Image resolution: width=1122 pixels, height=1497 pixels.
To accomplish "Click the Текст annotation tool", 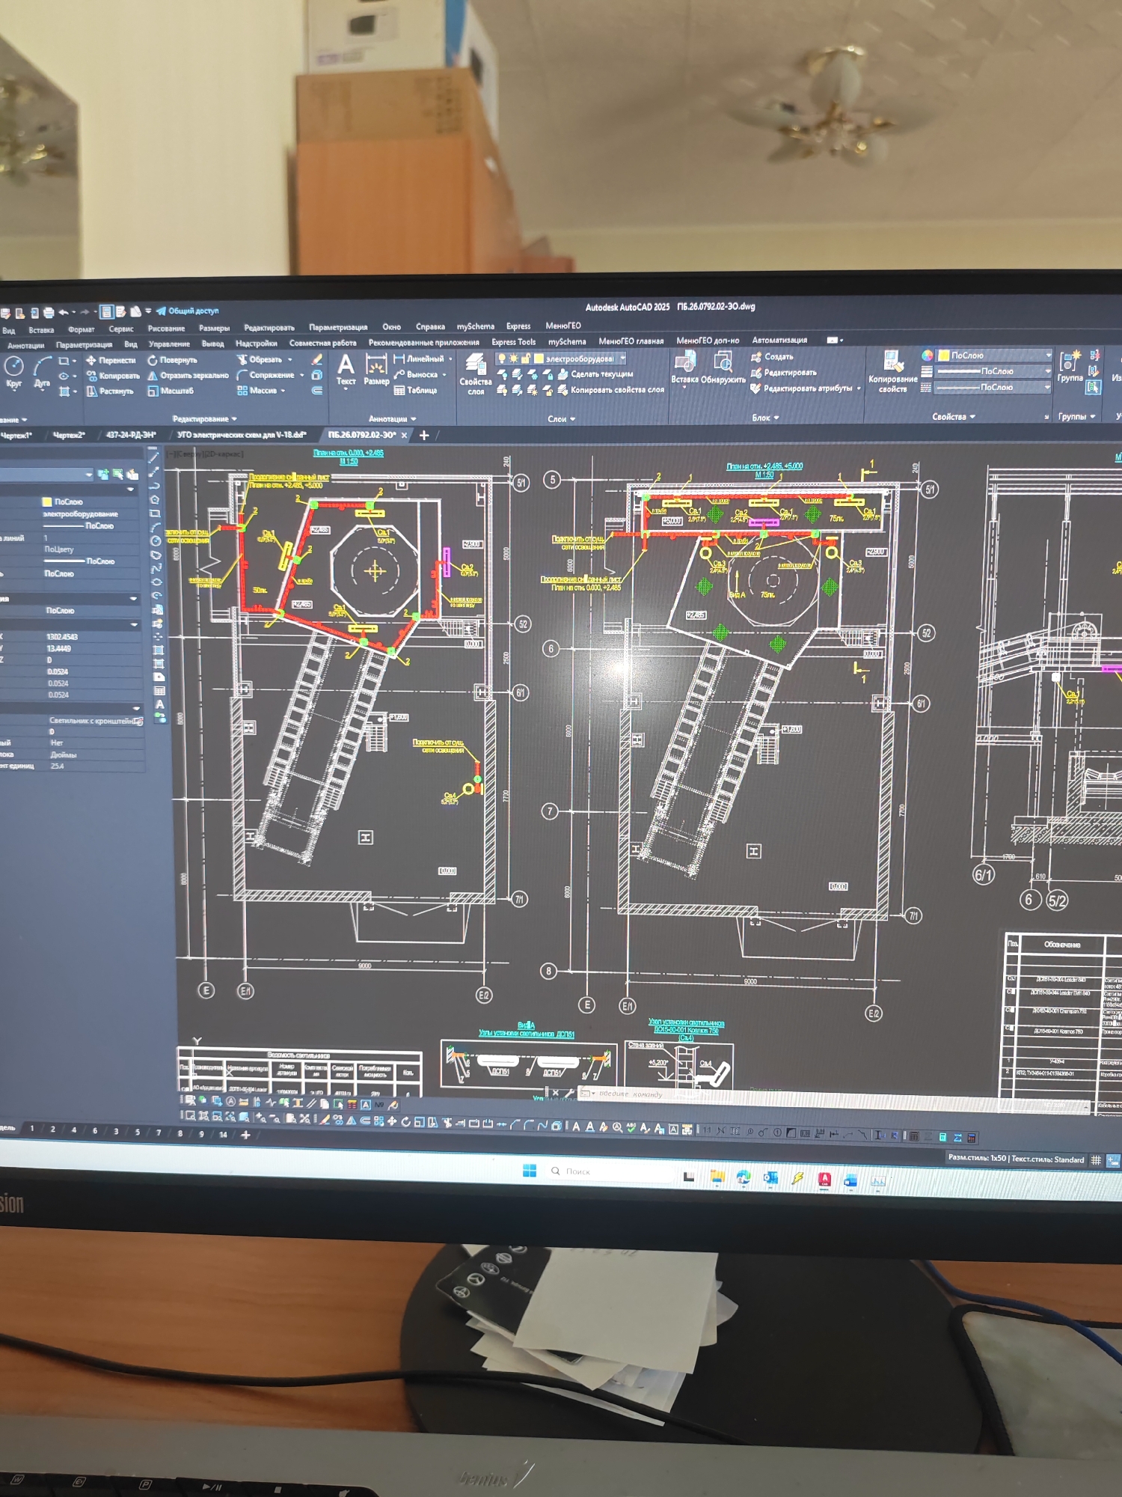I will pos(346,369).
